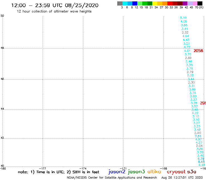Select the 3.36 wave height value
Image resolution: width=206 pixels, height=180 pixels.
(x=189, y=65)
